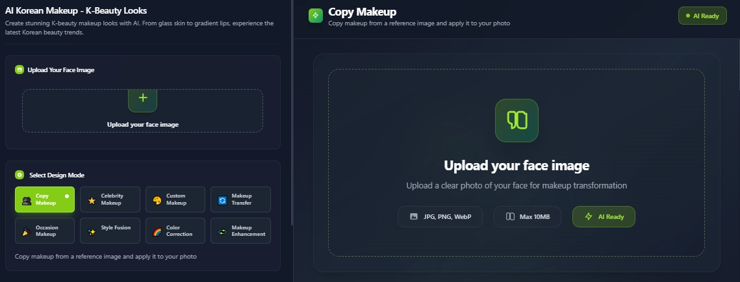740x282 pixels.
Task: Click the JPG, PNG, WebP format chip
Action: (440, 216)
